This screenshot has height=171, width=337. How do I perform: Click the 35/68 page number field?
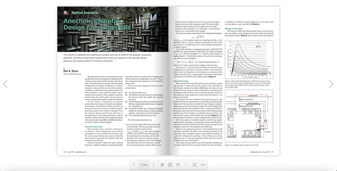[x=144, y=165]
